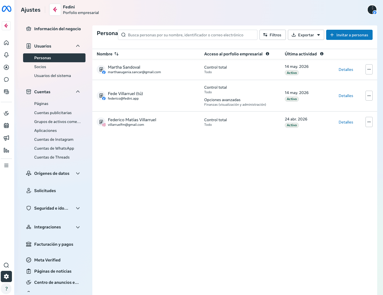This screenshot has height=295, width=383.
Task: Focus the search personas input field
Action: 188,35
